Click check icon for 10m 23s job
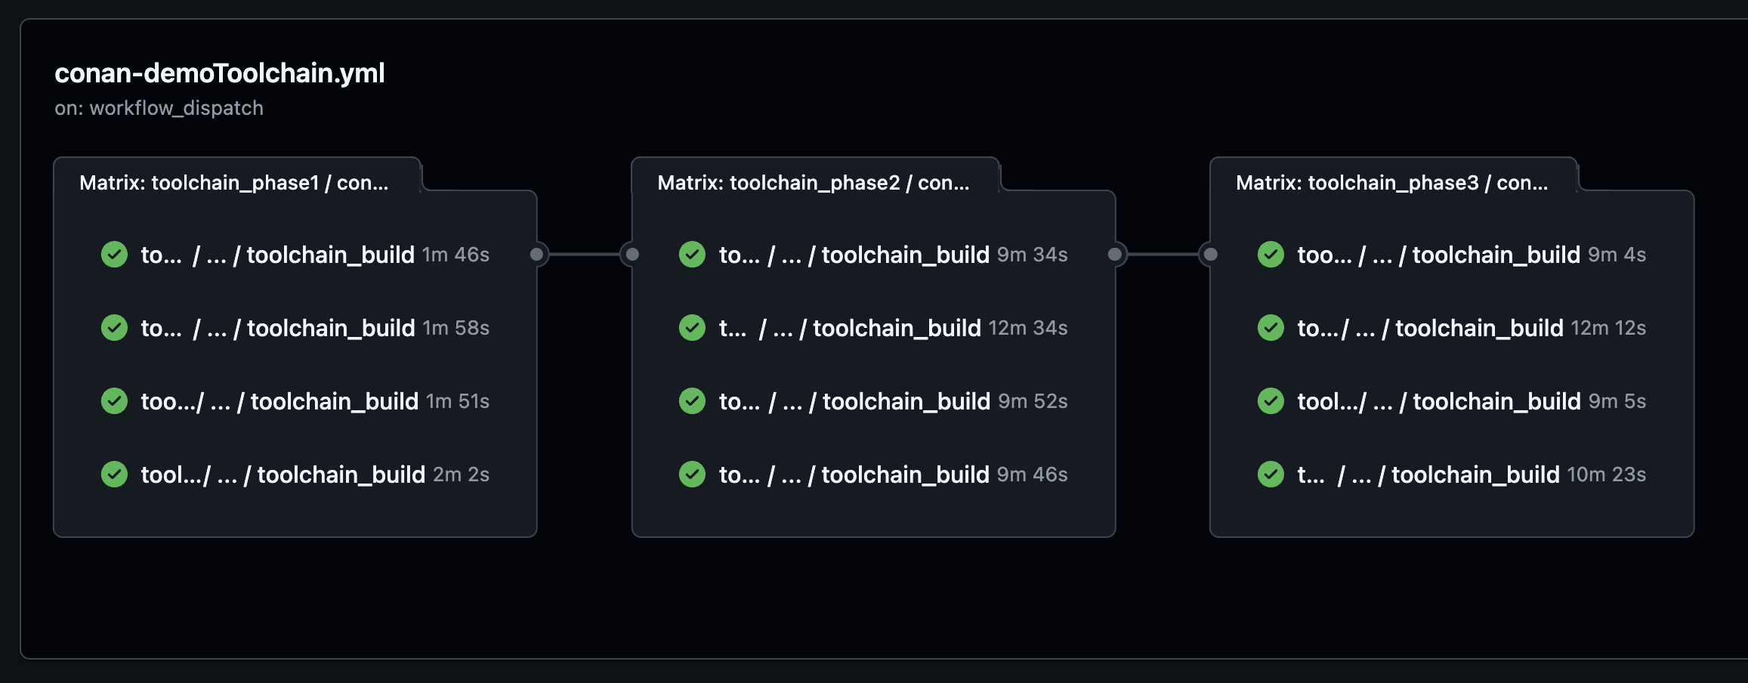This screenshot has width=1748, height=683. pyautogui.click(x=1271, y=474)
